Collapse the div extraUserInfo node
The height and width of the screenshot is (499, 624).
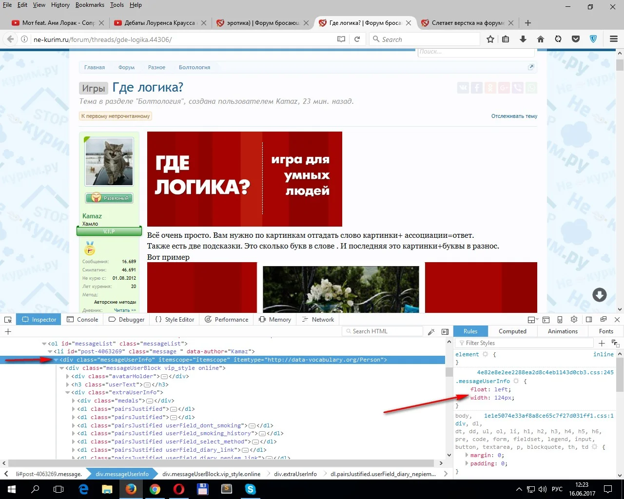pyautogui.click(x=68, y=392)
